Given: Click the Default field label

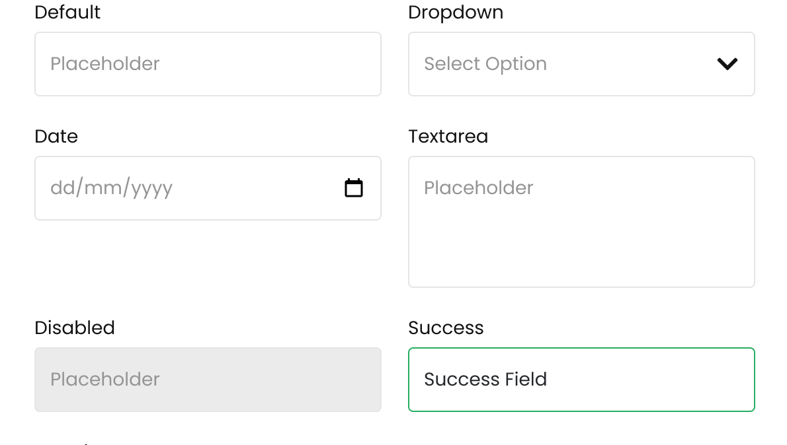Looking at the screenshot, I should tap(67, 13).
